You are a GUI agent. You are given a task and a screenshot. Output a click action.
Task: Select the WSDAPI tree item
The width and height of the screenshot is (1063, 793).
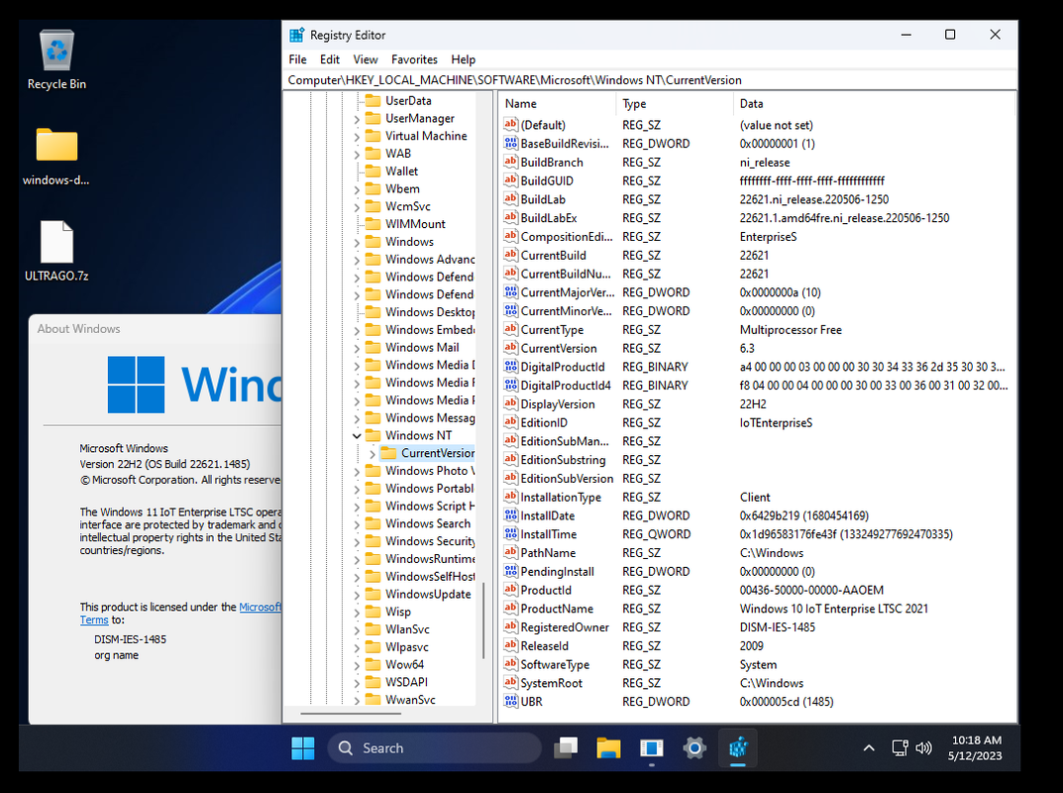[406, 682]
